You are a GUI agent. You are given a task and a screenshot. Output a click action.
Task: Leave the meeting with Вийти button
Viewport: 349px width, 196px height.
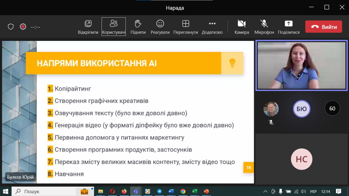pyautogui.click(x=324, y=27)
